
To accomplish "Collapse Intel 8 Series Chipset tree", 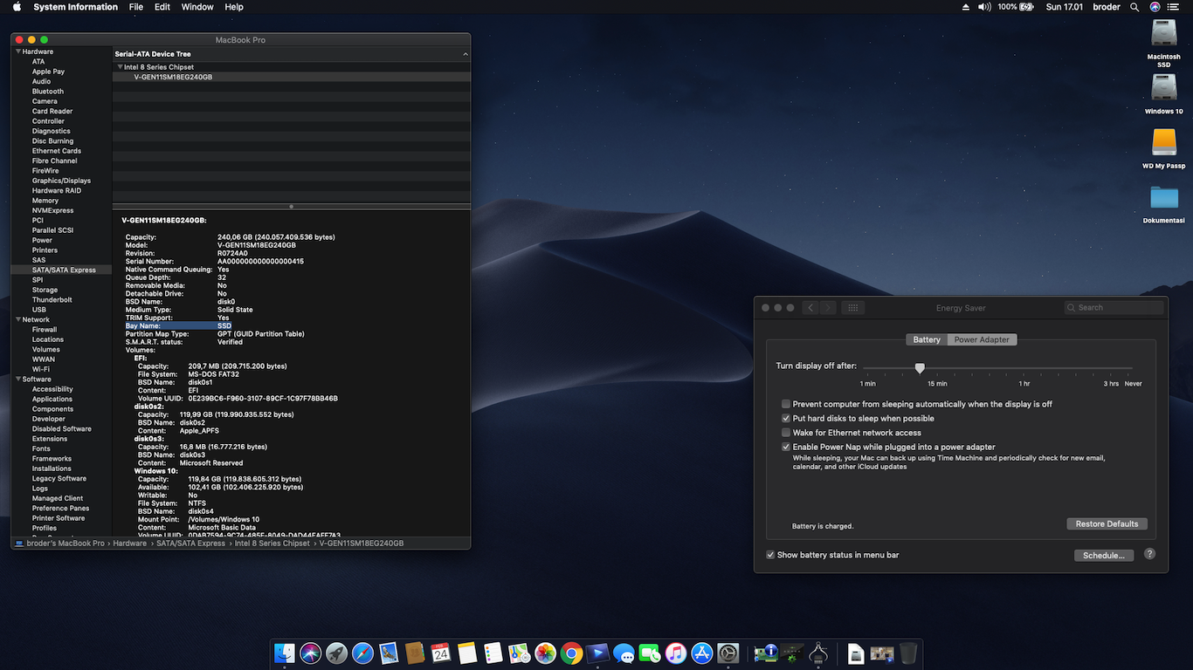I will pyautogui.click(x=121, y=67).
